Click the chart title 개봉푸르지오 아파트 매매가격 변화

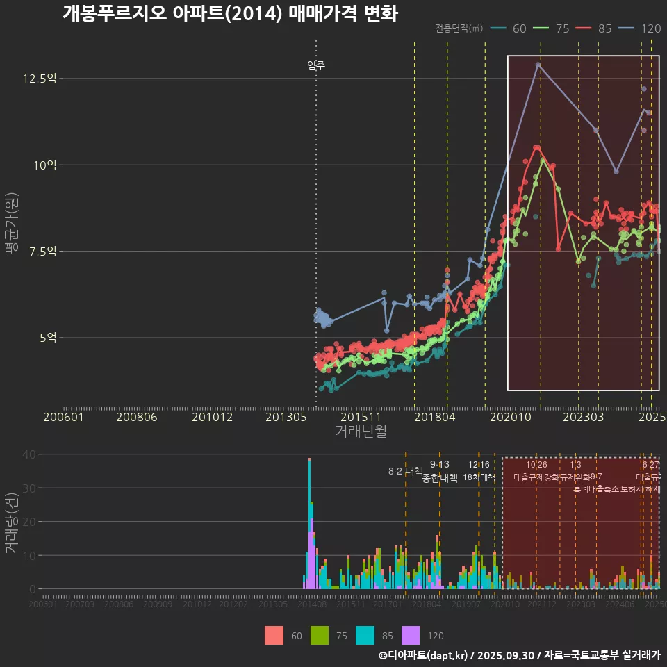[230, 14]
